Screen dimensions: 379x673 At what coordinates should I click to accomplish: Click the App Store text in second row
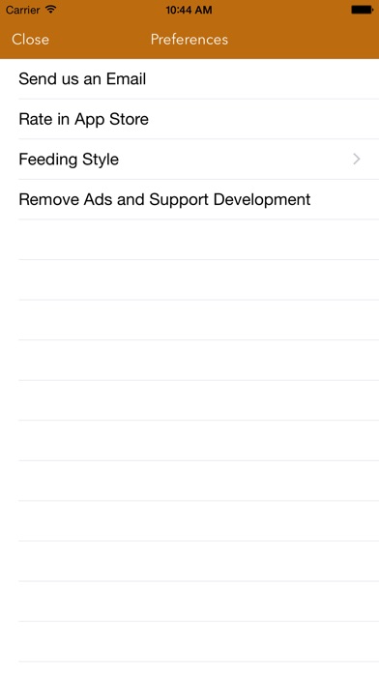[x=111, y=119]
